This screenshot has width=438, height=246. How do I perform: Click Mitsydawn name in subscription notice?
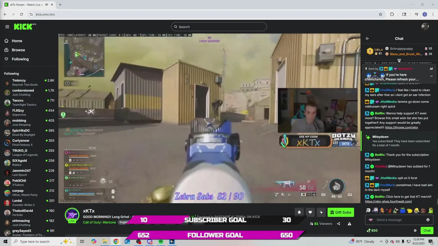381,137
